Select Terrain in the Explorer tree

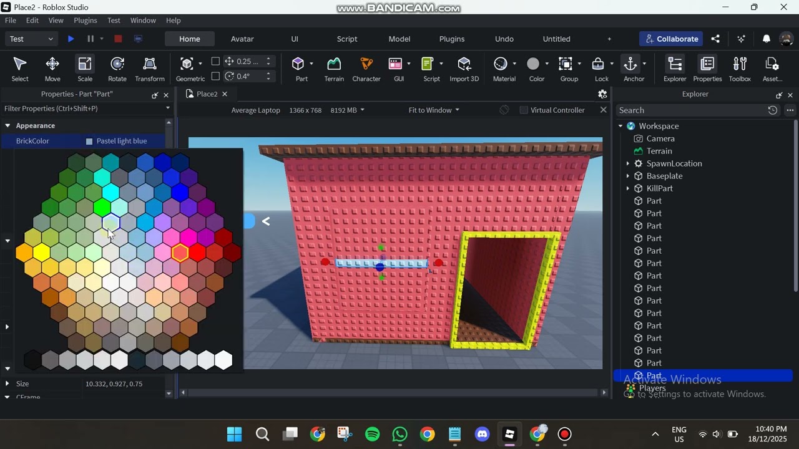659,151
